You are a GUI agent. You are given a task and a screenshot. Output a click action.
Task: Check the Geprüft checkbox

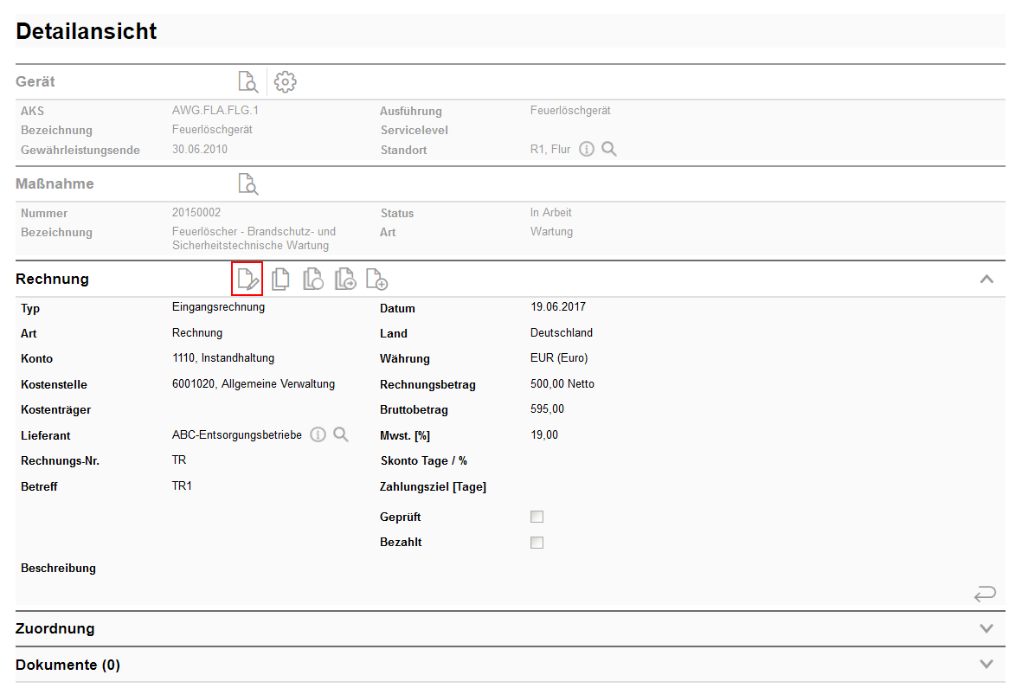pos(537,518)
